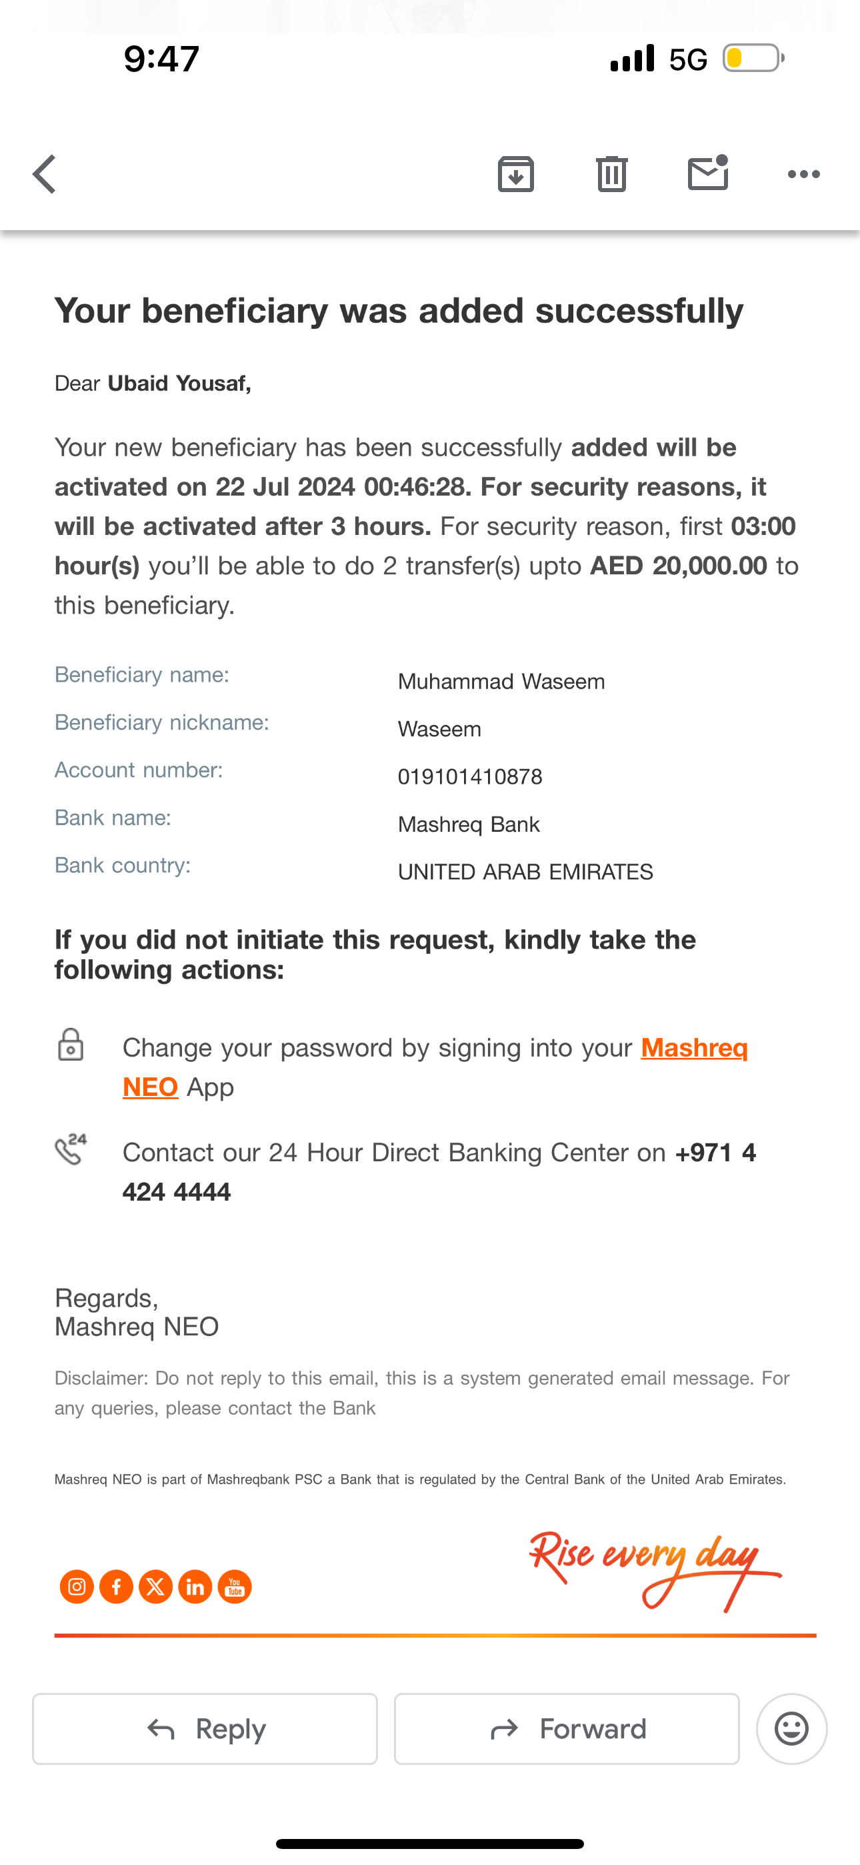The height and width of the screenshot is (1865, 860).
Task: Tap the account number 019101410878
Action: 470,777
